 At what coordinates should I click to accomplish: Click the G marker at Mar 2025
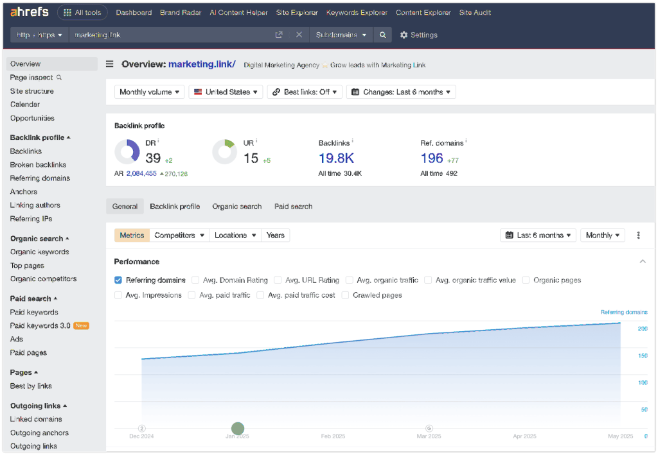click(x=429, y=428)
